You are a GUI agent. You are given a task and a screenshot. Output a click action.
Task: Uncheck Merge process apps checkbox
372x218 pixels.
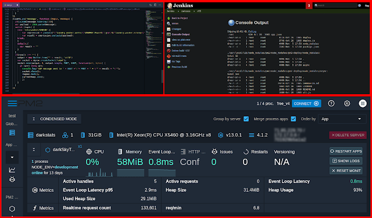pyautogui.click(x=294, y=119)
